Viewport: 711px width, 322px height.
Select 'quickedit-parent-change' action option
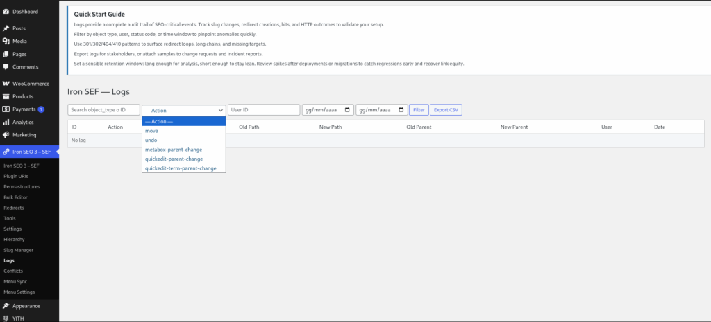pyautogui.click(x=183, y=159)
